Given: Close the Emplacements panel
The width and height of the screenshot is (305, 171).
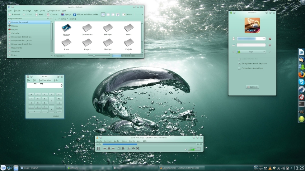Looking at the screenshot, I should (51, 19).
